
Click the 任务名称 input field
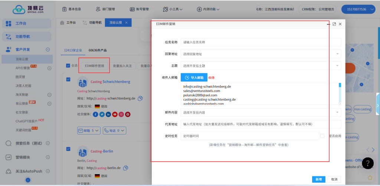(x=261, y=42)
